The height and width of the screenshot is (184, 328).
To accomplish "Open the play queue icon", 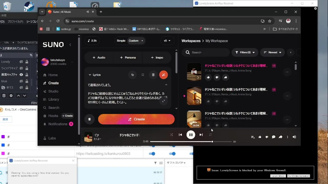I will [x=253, y=137].
